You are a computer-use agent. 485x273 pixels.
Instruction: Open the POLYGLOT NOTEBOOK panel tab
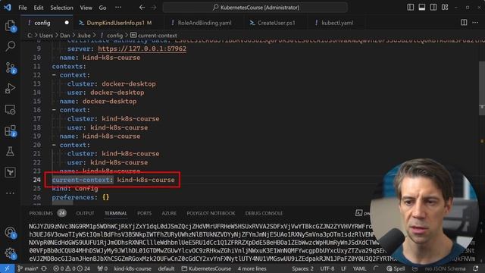(211, 213)
